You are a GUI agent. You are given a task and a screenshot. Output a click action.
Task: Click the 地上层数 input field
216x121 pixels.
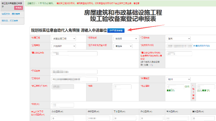pyautogui.click(x=175, y=87)
